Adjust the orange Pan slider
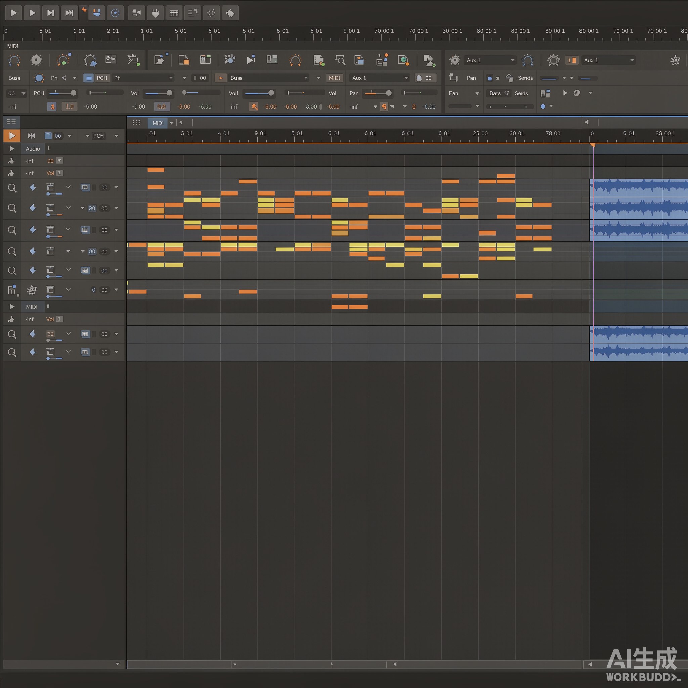The height and width of the screenshot is (688, 688). [x=378, y=93]
